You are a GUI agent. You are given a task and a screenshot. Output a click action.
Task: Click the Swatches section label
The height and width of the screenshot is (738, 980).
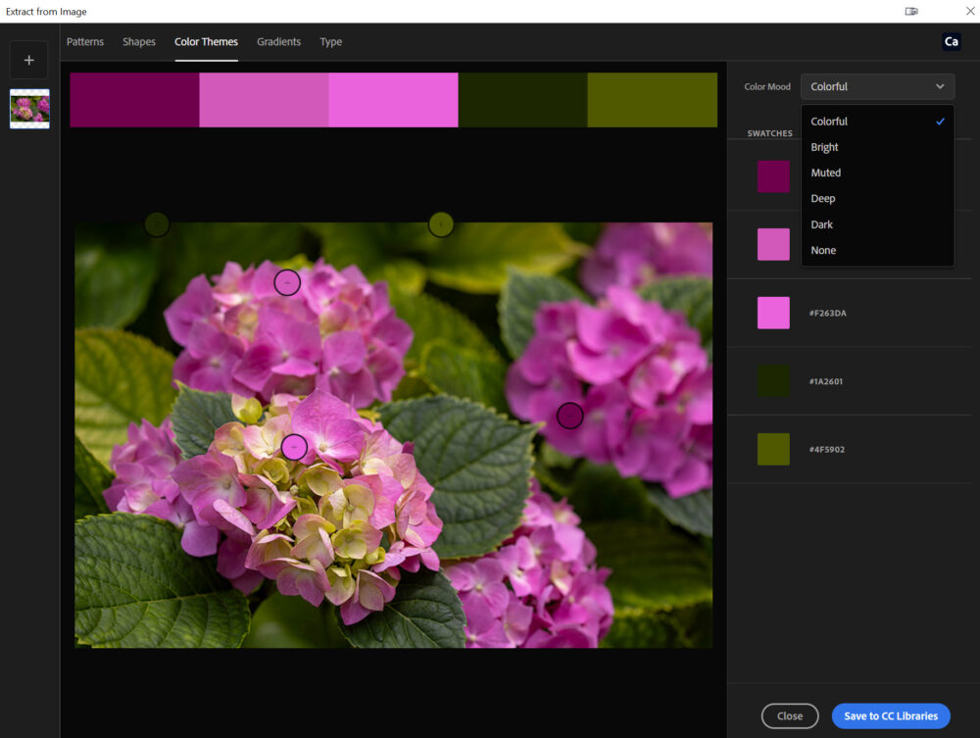[x=769, y=133]
